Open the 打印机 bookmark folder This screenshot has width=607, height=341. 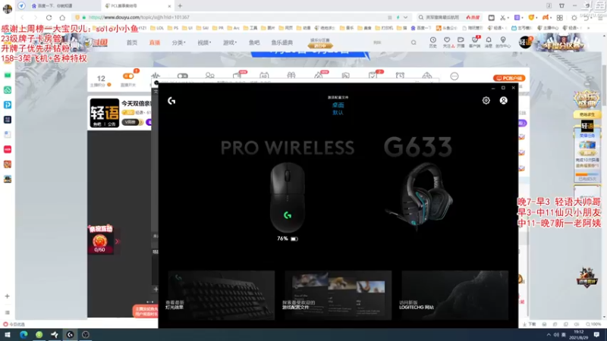point(384,28)
